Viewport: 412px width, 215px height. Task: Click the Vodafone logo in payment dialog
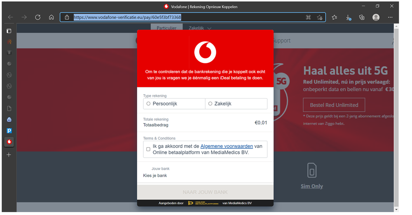(205, 52)
